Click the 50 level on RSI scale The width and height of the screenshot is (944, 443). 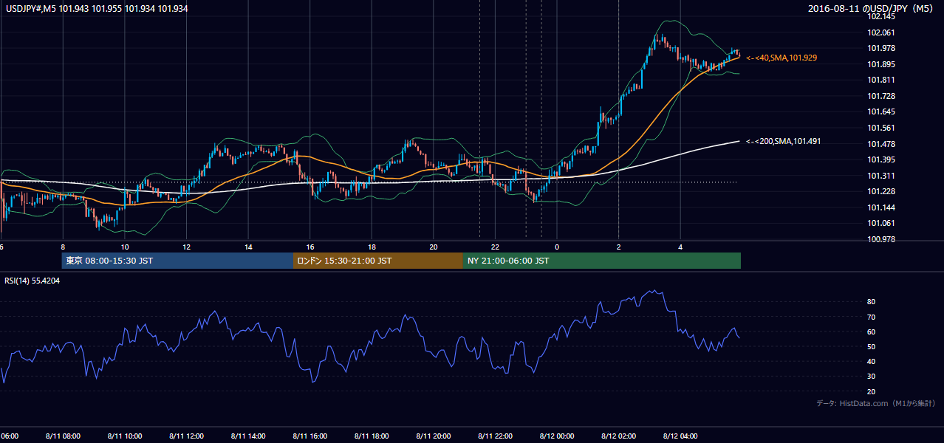click(x=872, y=346)
